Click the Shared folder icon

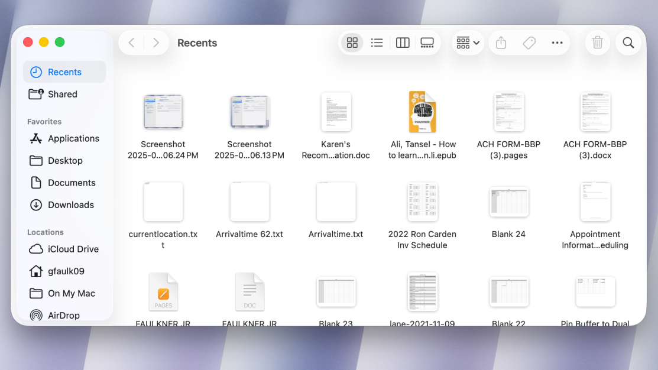pos(36,94)
